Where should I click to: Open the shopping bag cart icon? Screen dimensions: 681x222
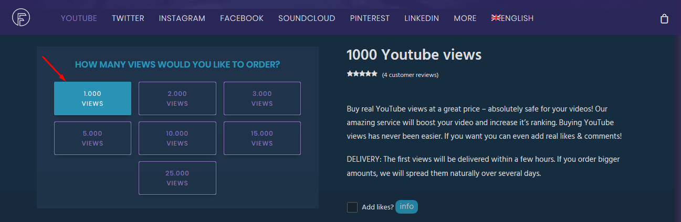coord(664,19)
